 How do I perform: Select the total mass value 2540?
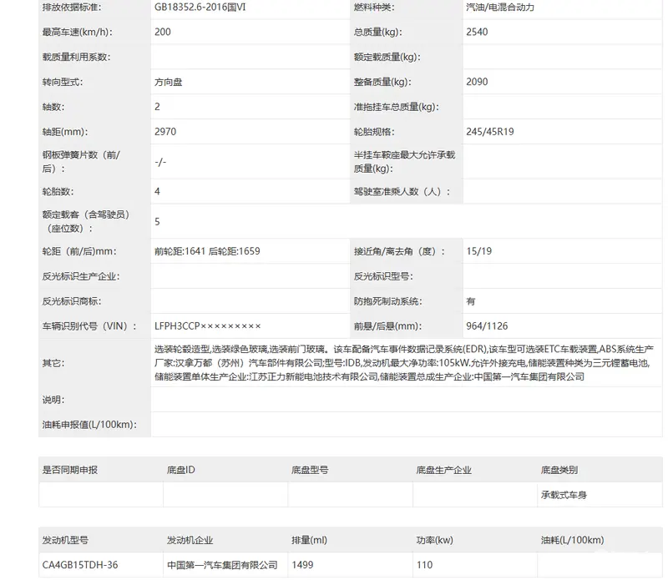(x=477, y=32)
